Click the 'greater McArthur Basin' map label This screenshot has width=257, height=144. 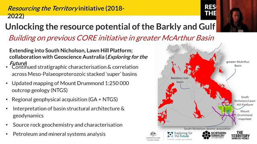click(x=238, y=64)
